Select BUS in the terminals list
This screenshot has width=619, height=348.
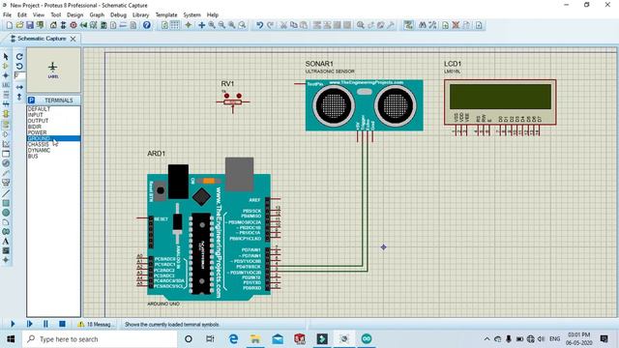coord(53,157)
